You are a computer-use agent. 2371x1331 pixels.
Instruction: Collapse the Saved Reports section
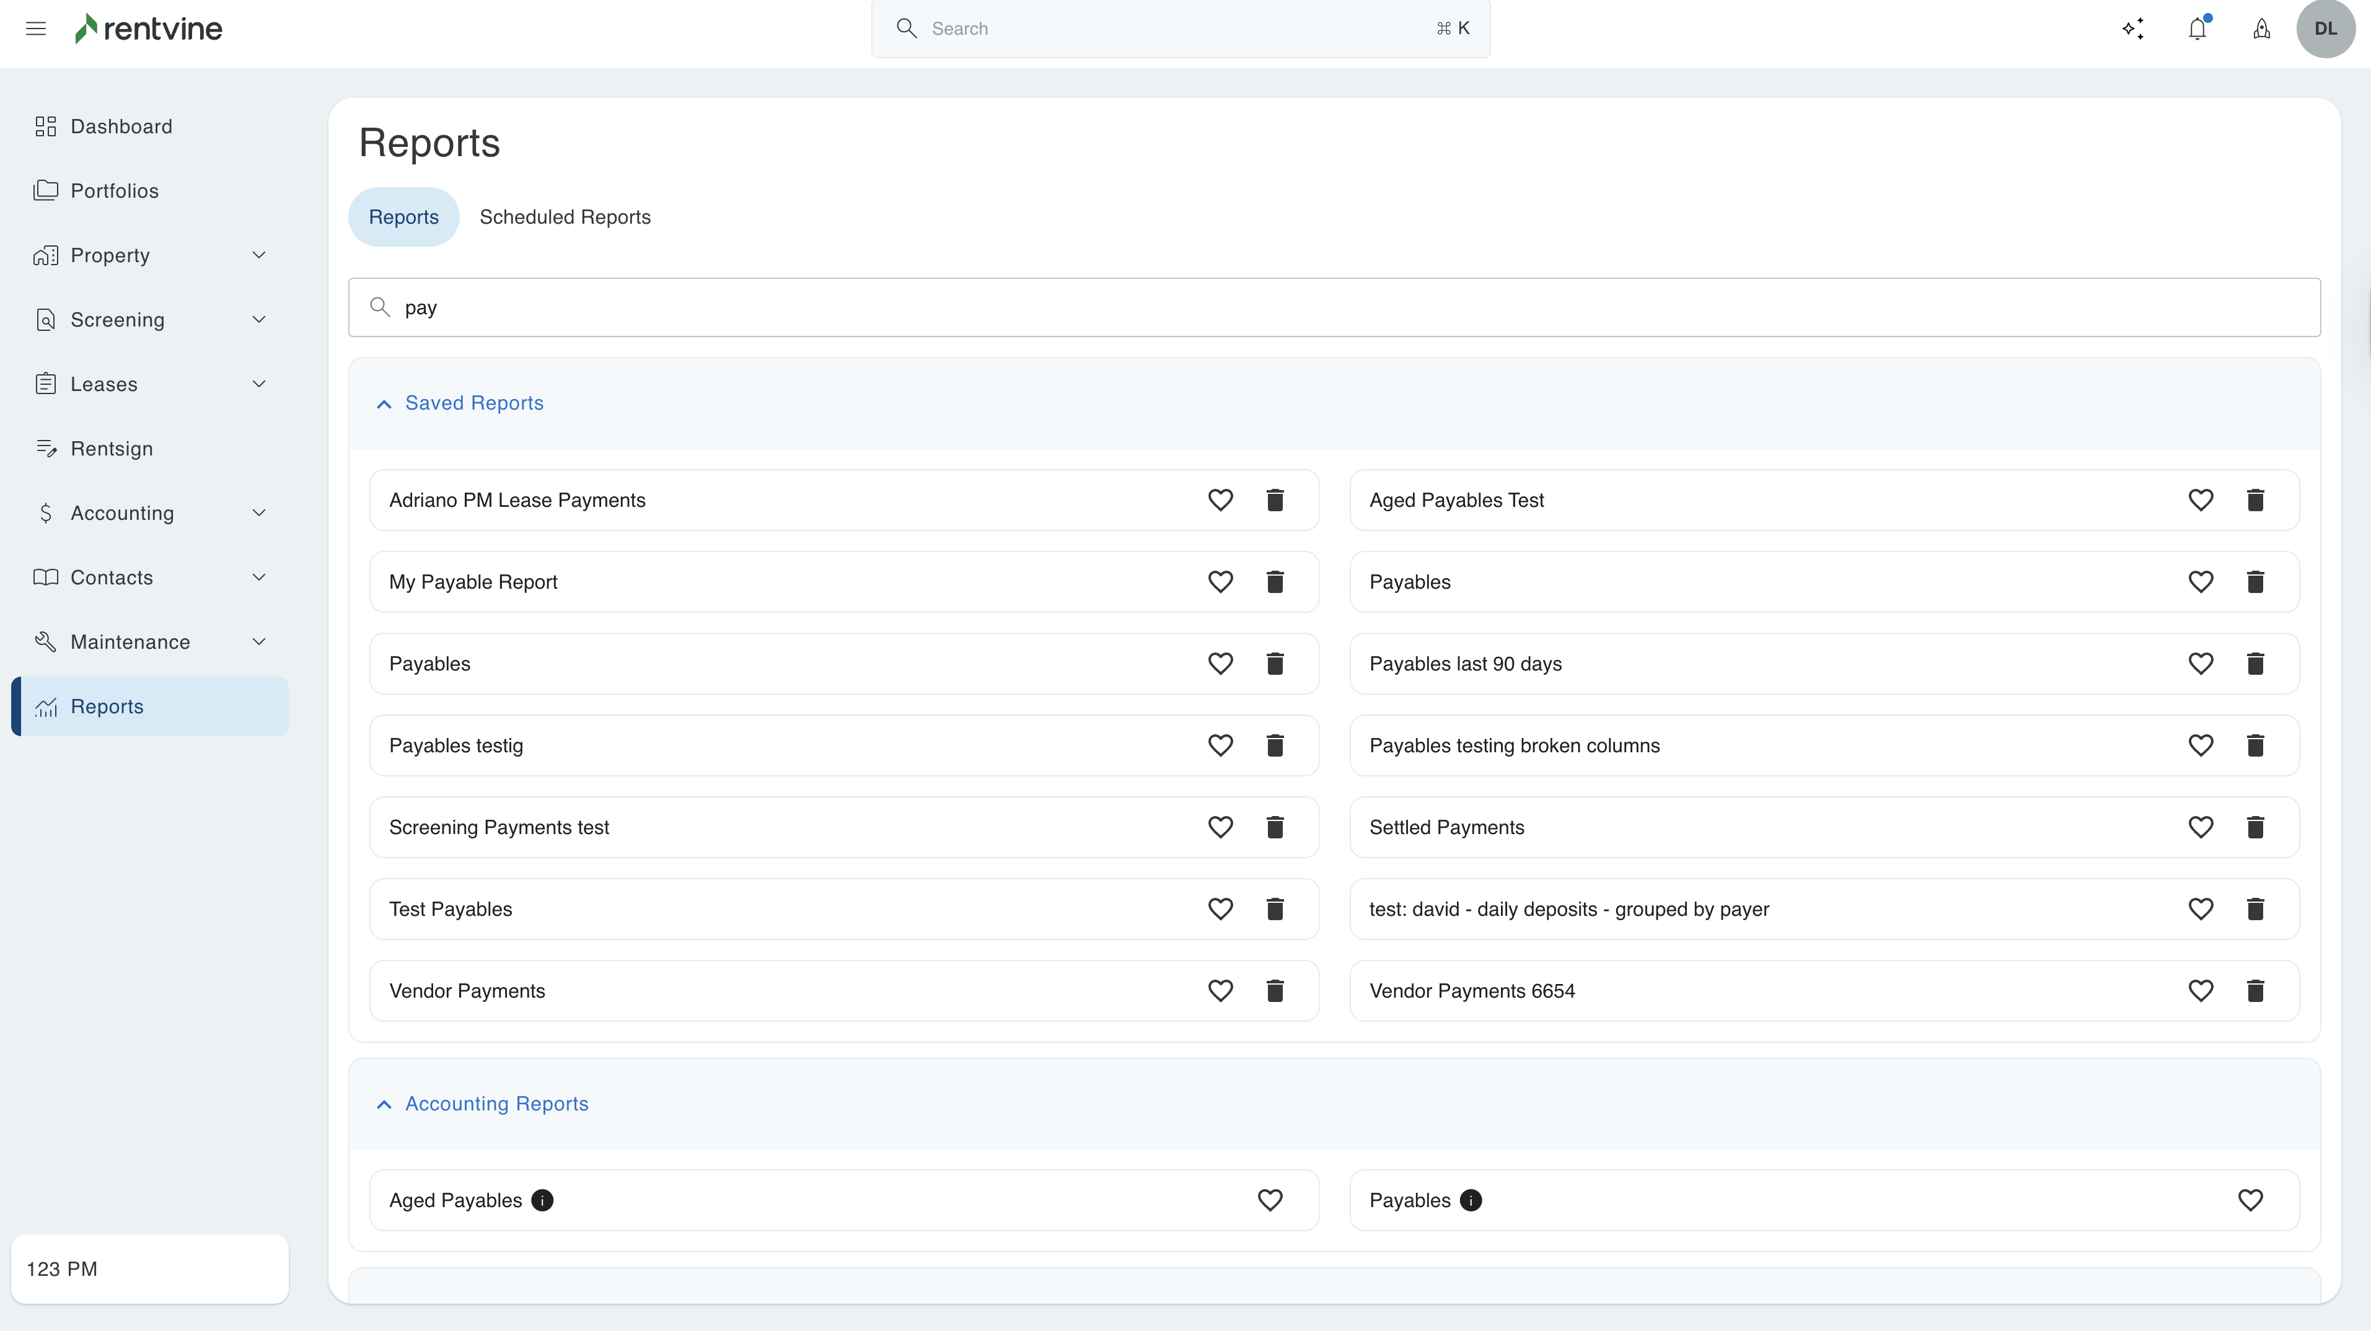(x=385, y=404)
